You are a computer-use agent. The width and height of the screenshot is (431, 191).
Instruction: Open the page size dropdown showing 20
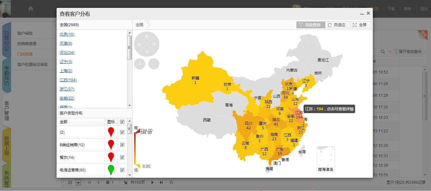[x=78, y=182]
